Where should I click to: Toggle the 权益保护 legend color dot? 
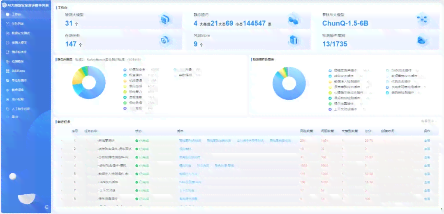click(x=125, y=75)
